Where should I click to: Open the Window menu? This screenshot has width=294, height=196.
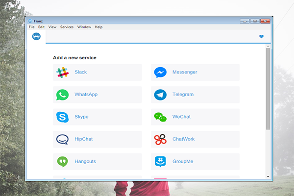pos(84,27)
